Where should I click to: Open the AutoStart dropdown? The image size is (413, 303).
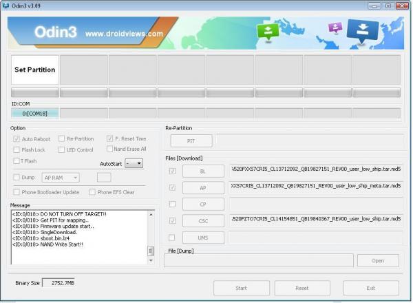134,163
